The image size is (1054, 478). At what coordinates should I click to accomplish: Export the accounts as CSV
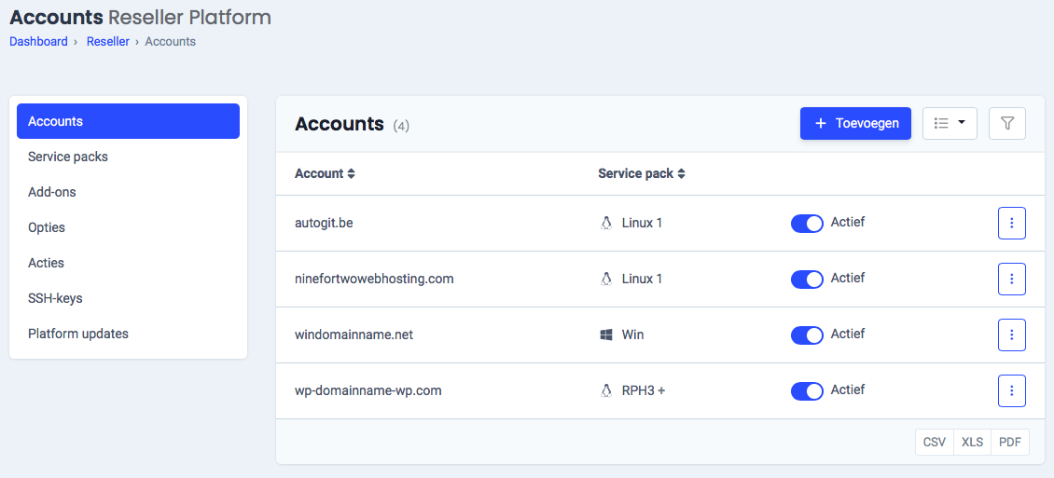[x=934, y=443]
